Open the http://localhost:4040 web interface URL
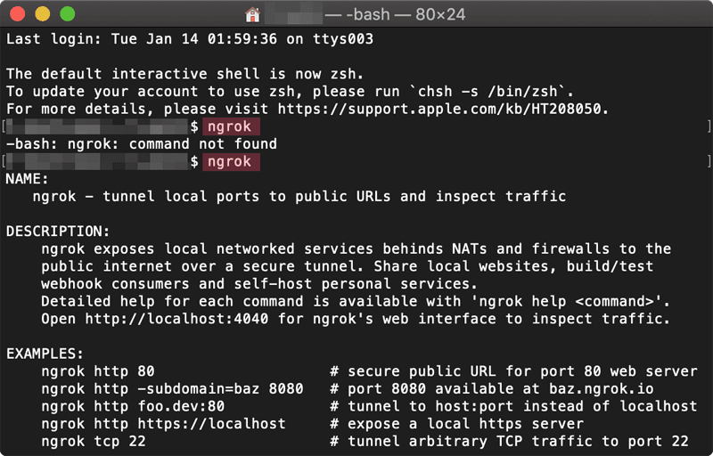This screenshot has width=713, height=456. 176,319
